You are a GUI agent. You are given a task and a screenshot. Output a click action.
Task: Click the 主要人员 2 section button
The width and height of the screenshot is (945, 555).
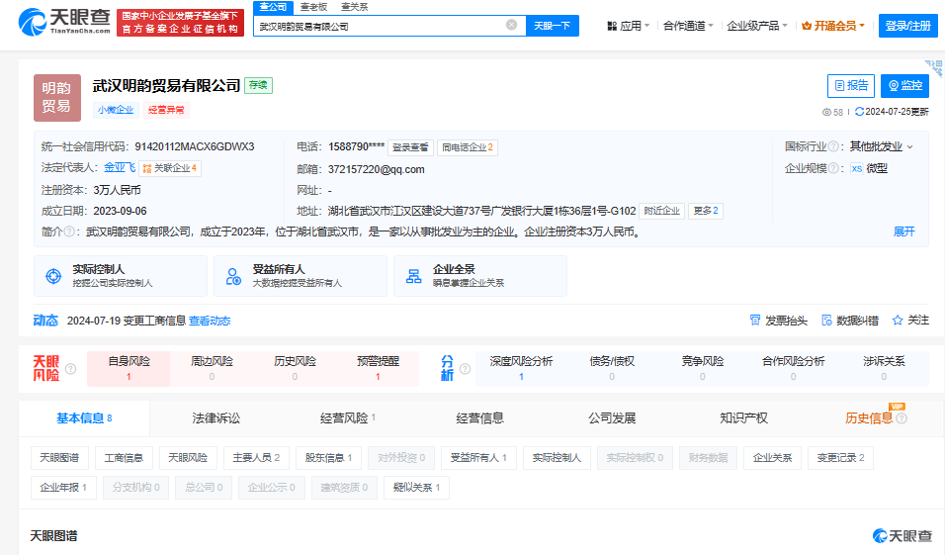[x=256, y=458]
